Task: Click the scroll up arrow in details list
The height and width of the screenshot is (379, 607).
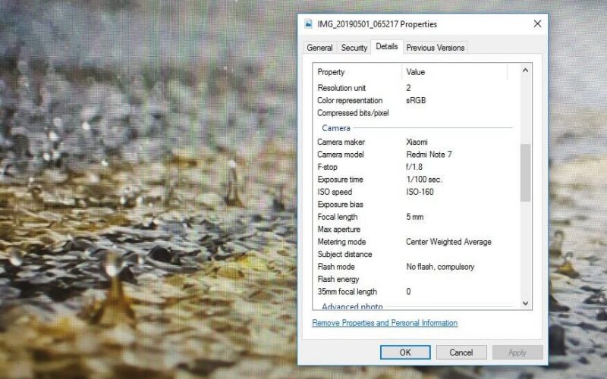Action: (525, 70)
